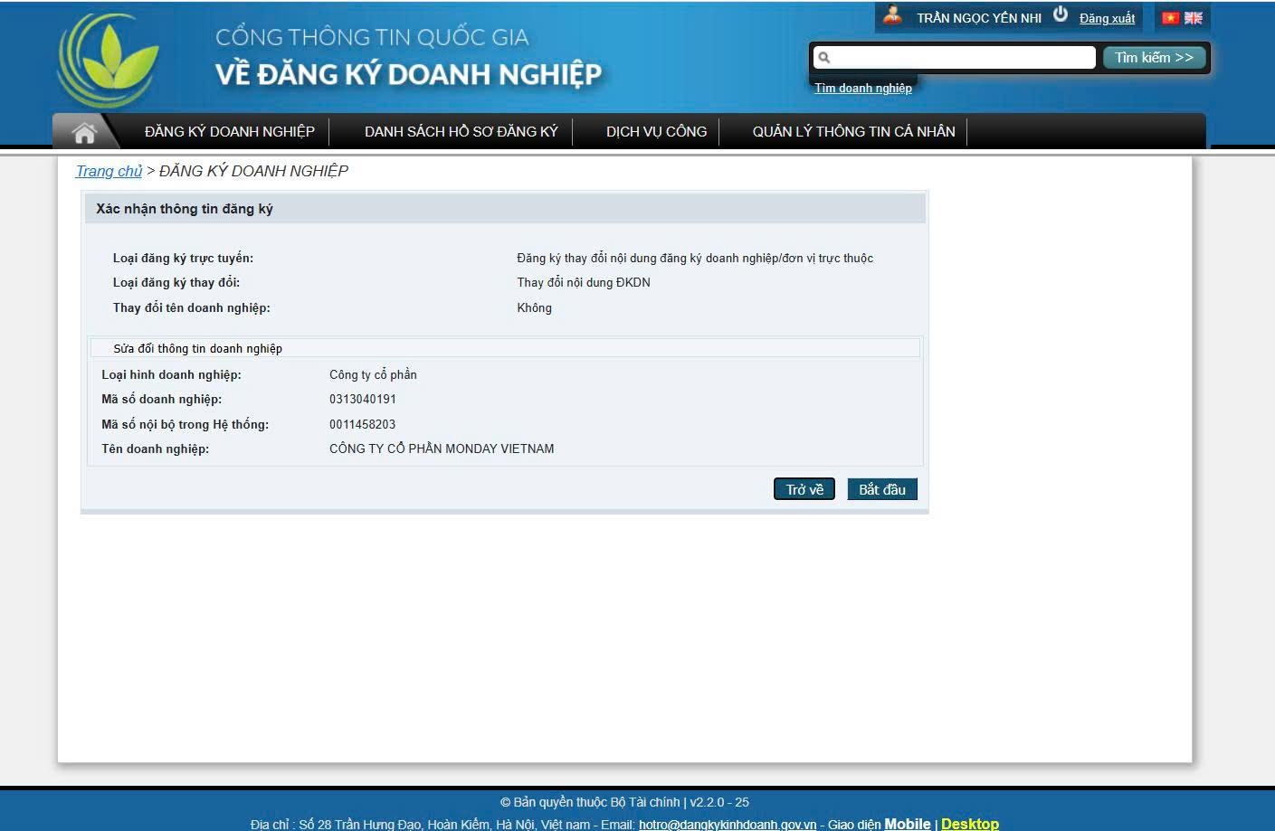Switch to English using the UK flag
The height and width of the screenshot is (831, 1275).
point(1194,18)
